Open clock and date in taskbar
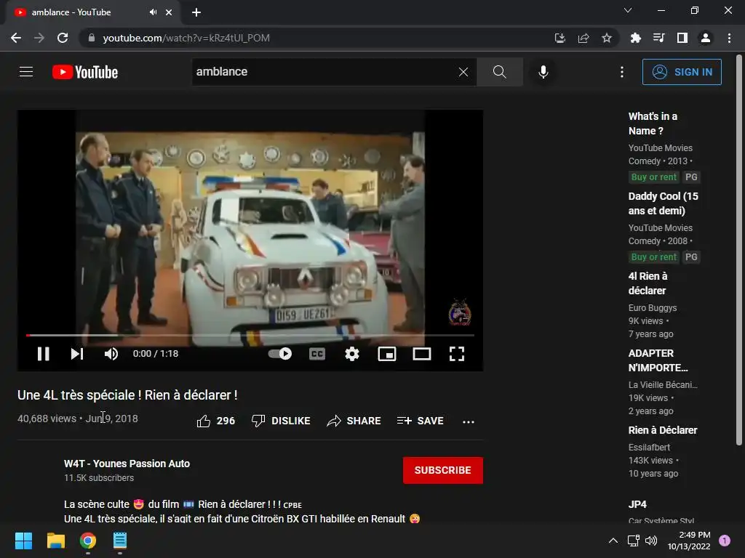 (x=689, y=541)
